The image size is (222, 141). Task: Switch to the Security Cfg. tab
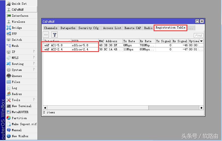[89, 28]
